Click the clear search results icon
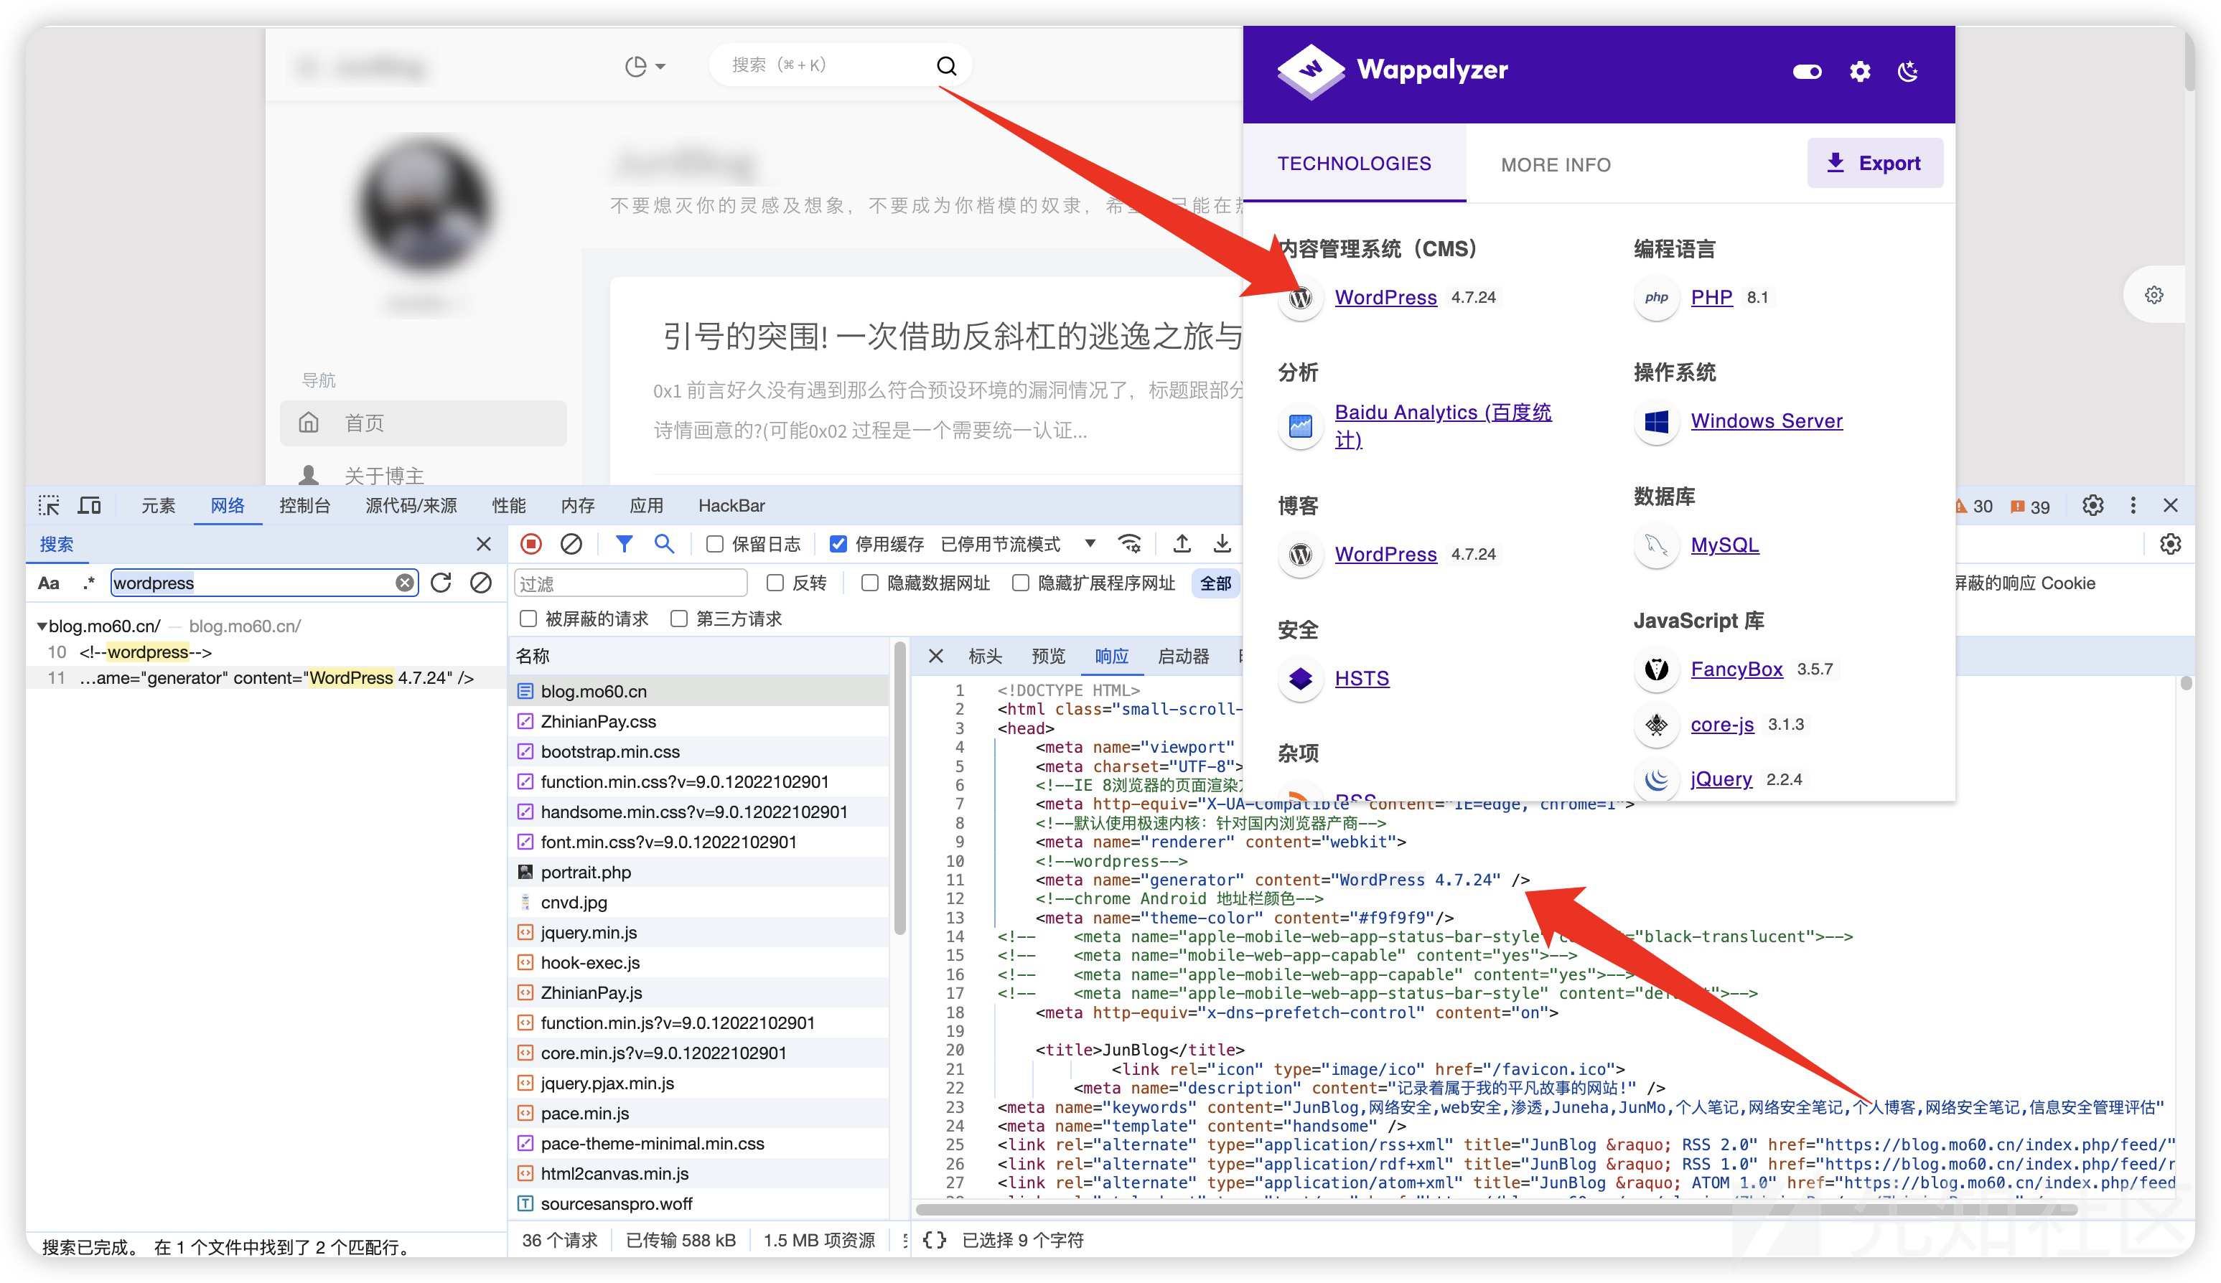Viewport: 2221px width, 1283px height. tap(481, 583)
